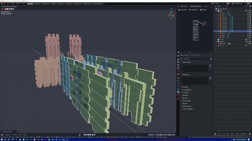Open the Scene properties tab

[178, 68]
